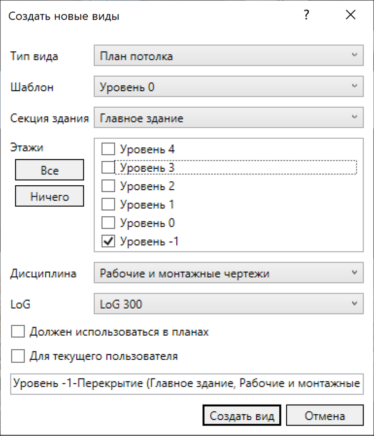Check the Уровень 4 checkbox
This screenshot has width=374, height=436.
click(108, 150)
